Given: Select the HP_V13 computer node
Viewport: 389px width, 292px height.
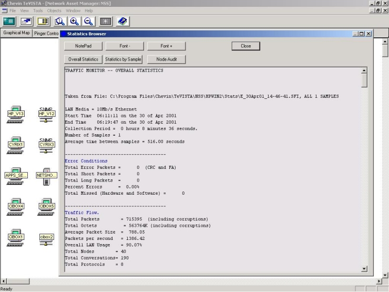Looking at the screenshot, I should [15, 114].
